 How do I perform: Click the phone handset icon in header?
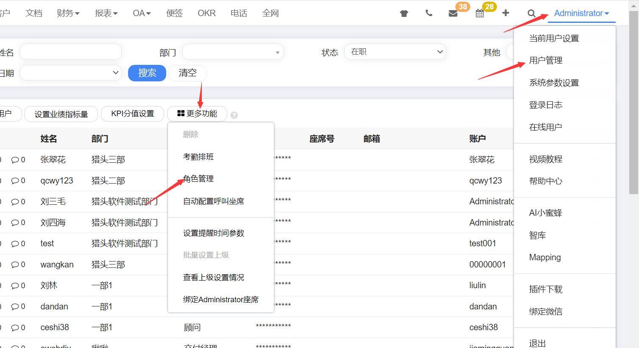429,13
